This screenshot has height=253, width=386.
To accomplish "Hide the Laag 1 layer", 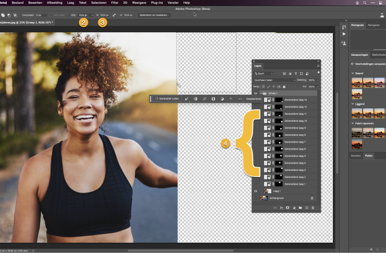I will pyautogui.click(x=256, y=191).
